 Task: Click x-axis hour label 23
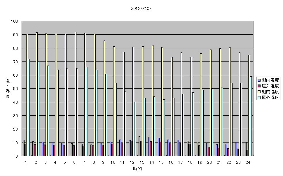click(x=238, y=162)
